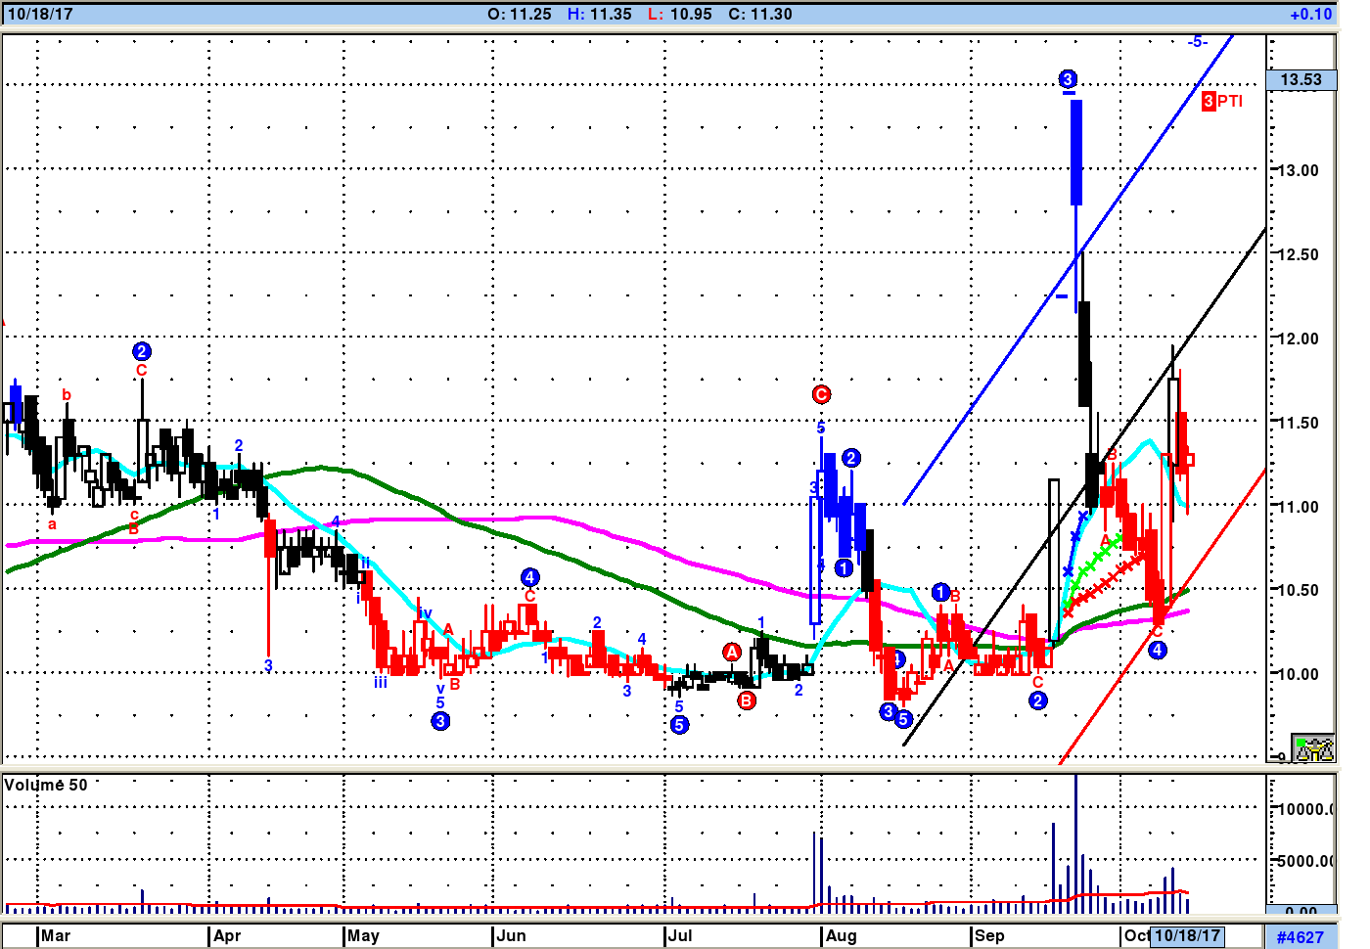Viewport: 1370px width, 949px height.
Task: Click the #4627 symbol box
Action: 1300,936
